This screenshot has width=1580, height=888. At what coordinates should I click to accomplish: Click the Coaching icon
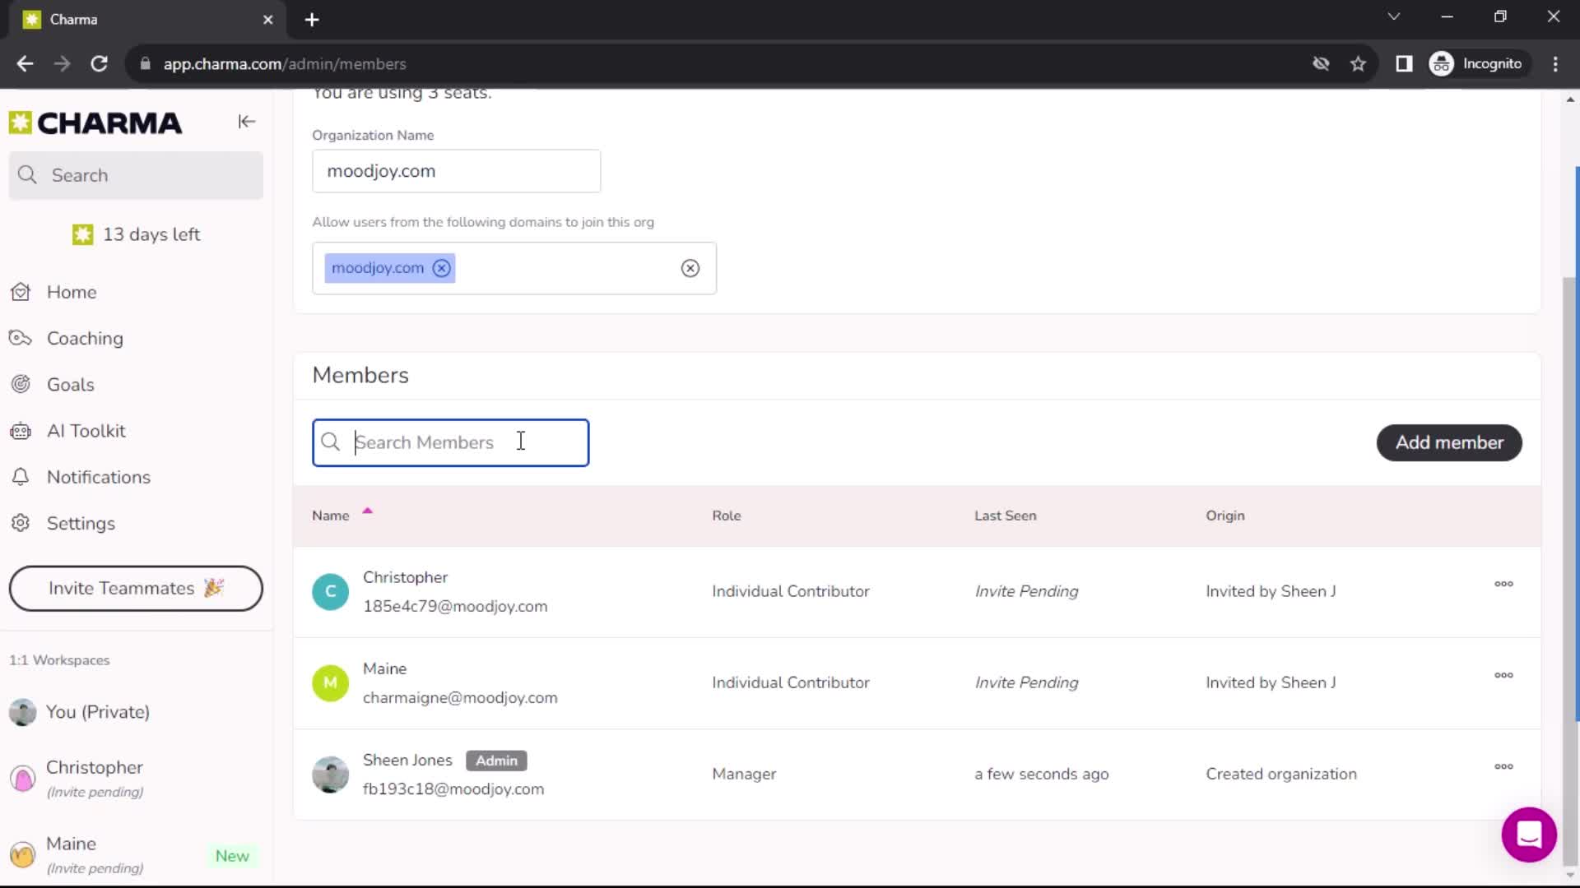point(21,338)
